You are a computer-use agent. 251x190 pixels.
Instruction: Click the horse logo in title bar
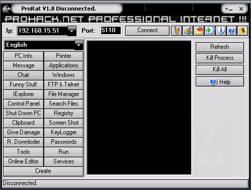pos(7,9)
